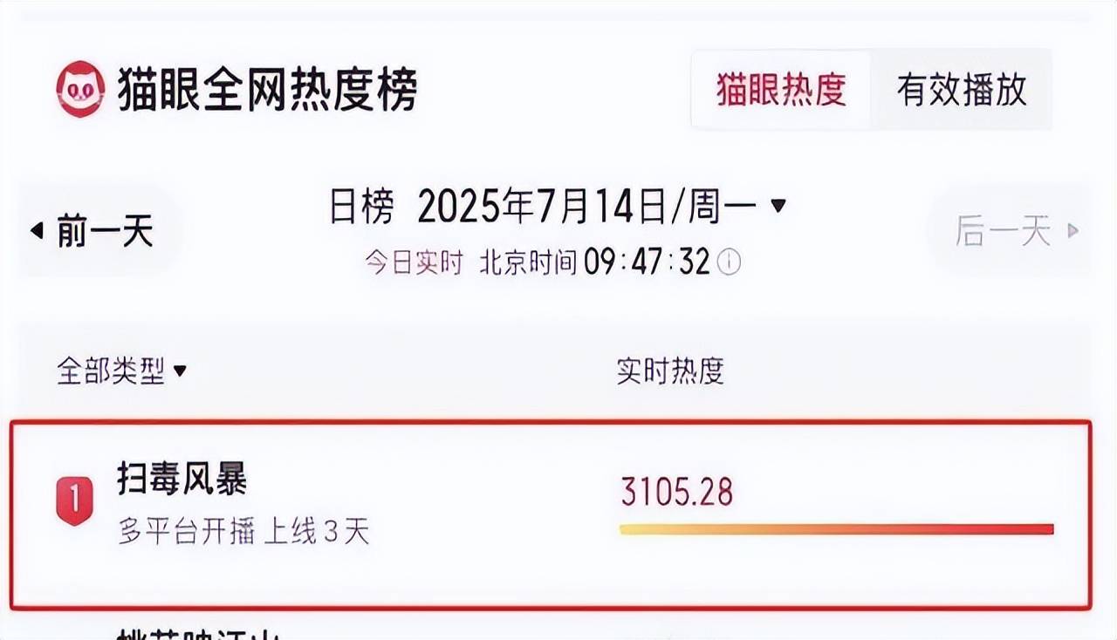Click the 扫毒风暴 gradient heat bar
The image size is (1117, 640).
(837, 529)
